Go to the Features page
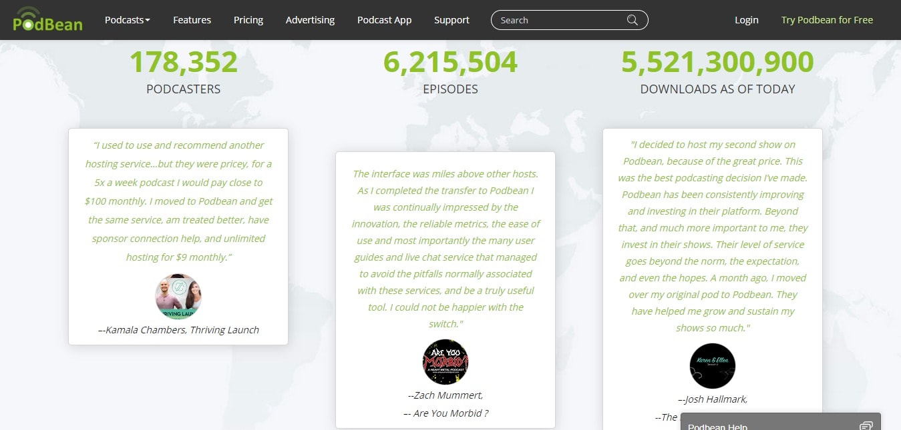The width and height of the screenshot is (901, 430). (x=192, y=20)
